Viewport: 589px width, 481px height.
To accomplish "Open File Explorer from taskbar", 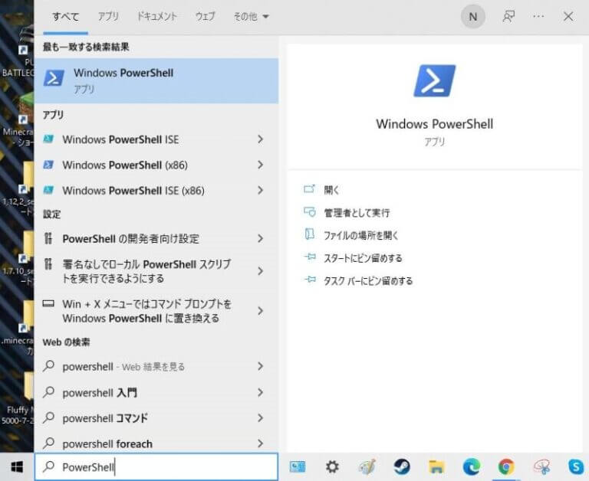I will pyautogui.click(x=436, y=467).
